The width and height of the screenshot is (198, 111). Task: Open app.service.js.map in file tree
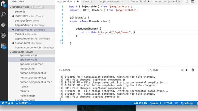point(32,64)
